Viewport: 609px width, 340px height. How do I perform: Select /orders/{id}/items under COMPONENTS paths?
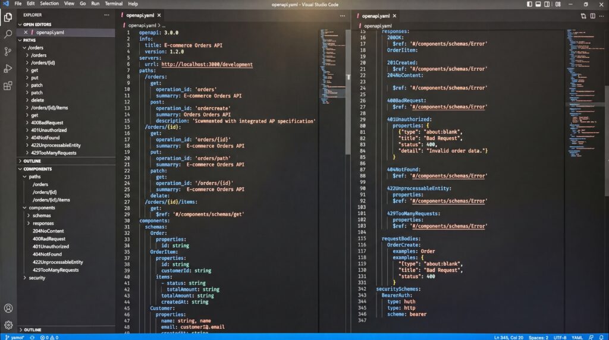pyautogui.click(x=51, y=200)
